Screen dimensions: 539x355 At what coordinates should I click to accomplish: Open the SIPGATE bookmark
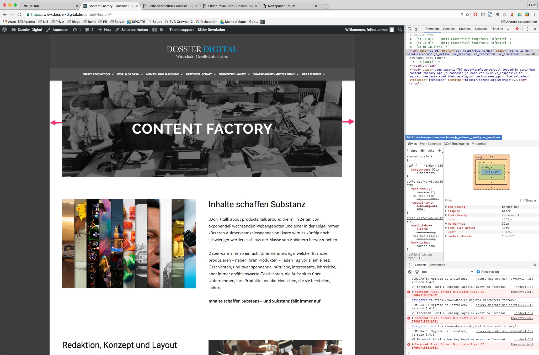pyautogui.click(x=136, y=22)
